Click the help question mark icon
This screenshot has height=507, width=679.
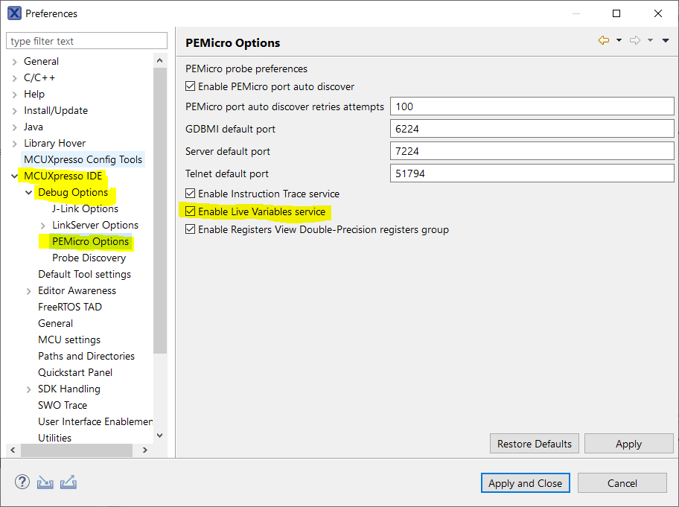coord(22,482)
